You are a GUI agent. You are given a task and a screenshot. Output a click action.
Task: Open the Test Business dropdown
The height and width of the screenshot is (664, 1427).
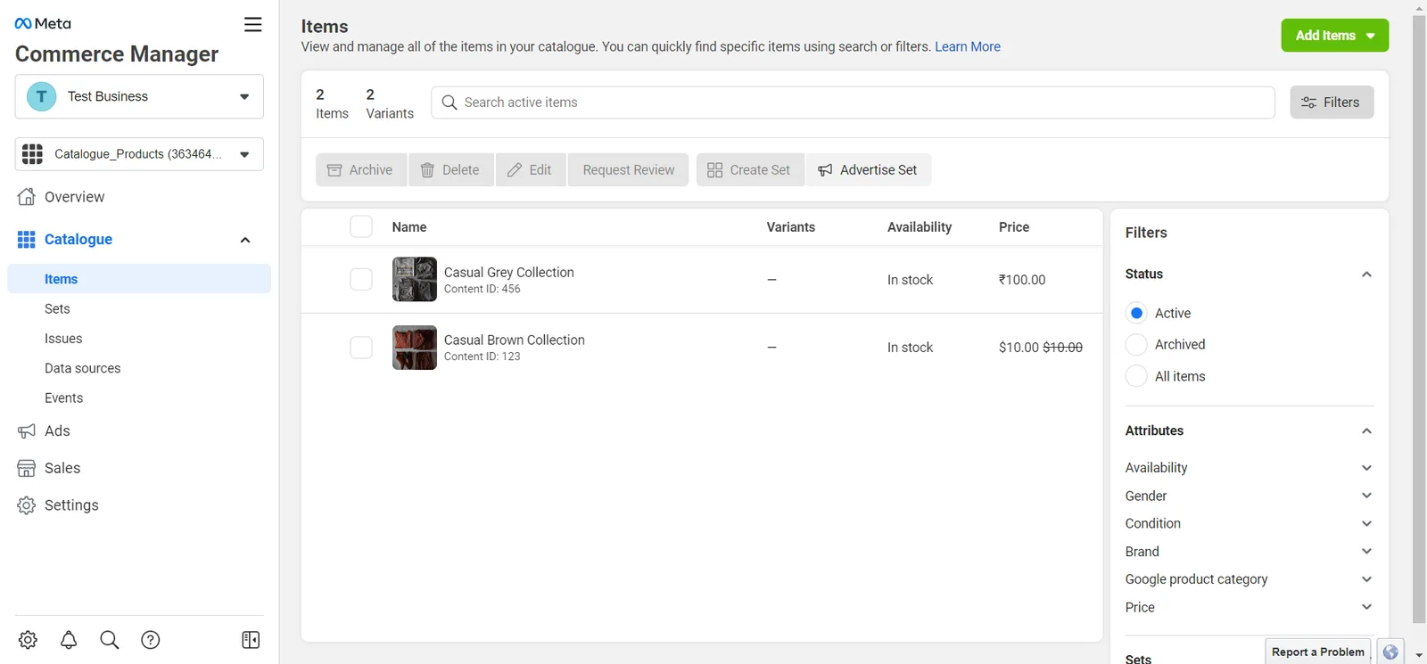pos(139,96)
